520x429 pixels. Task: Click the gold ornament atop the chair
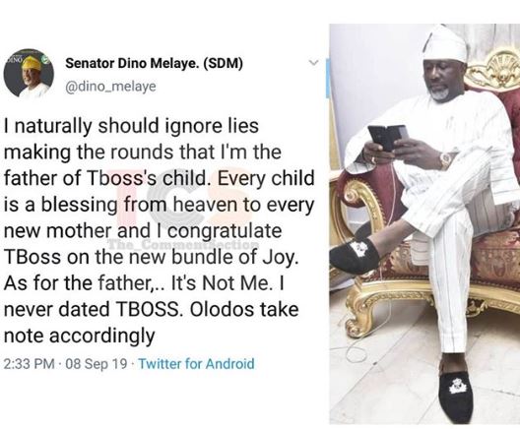pyautogui.click(x=494, y=70)
